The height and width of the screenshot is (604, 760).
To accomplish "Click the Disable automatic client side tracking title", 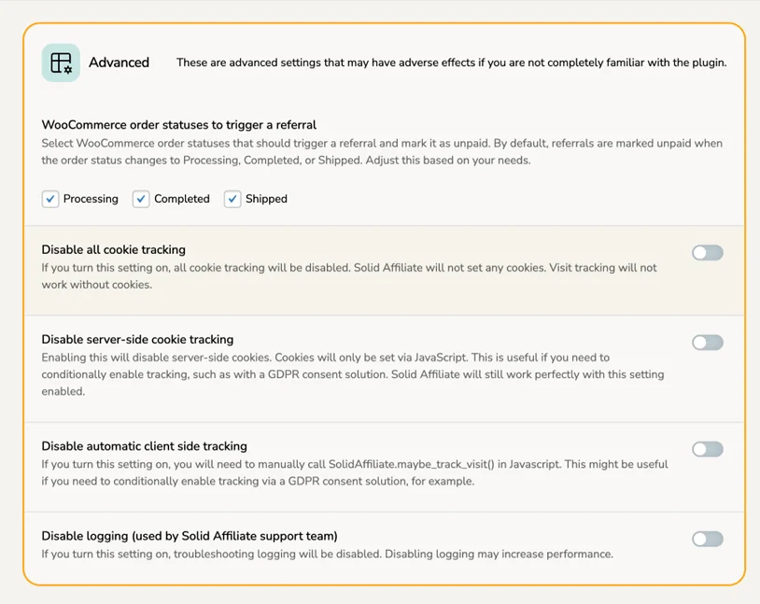I will pyautogui.click(x=145, y=446).
